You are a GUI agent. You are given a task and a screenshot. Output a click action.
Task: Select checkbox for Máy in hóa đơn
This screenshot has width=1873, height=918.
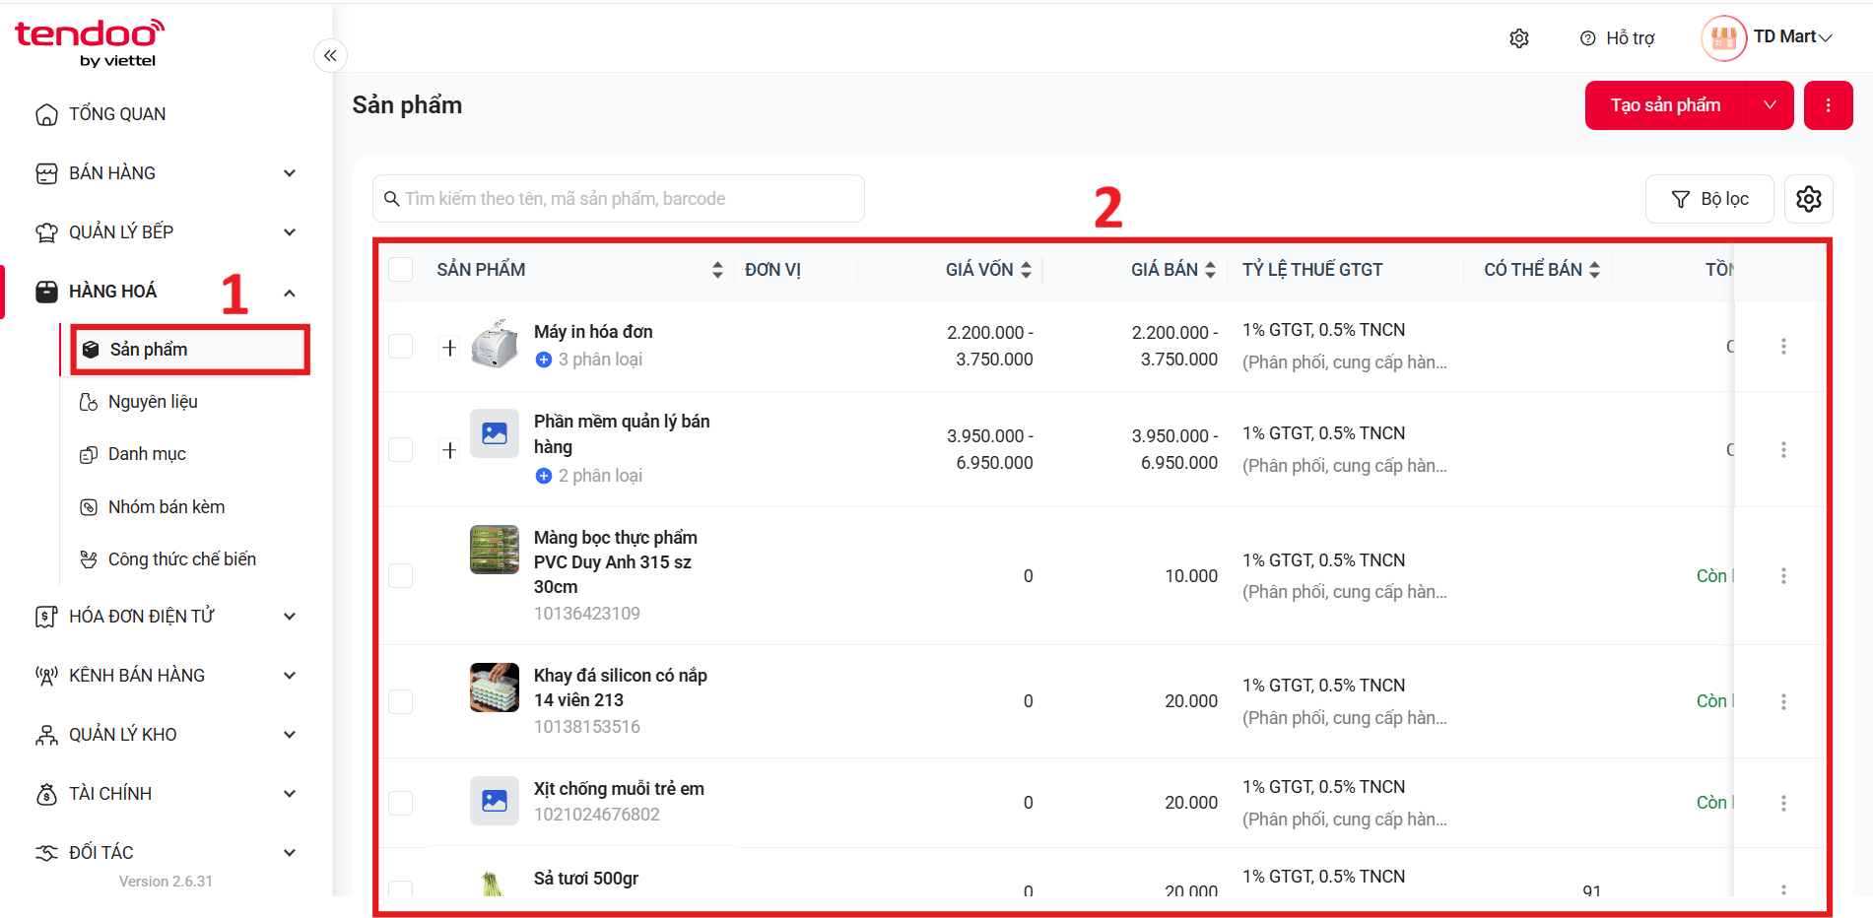click(x=401, y=347)
